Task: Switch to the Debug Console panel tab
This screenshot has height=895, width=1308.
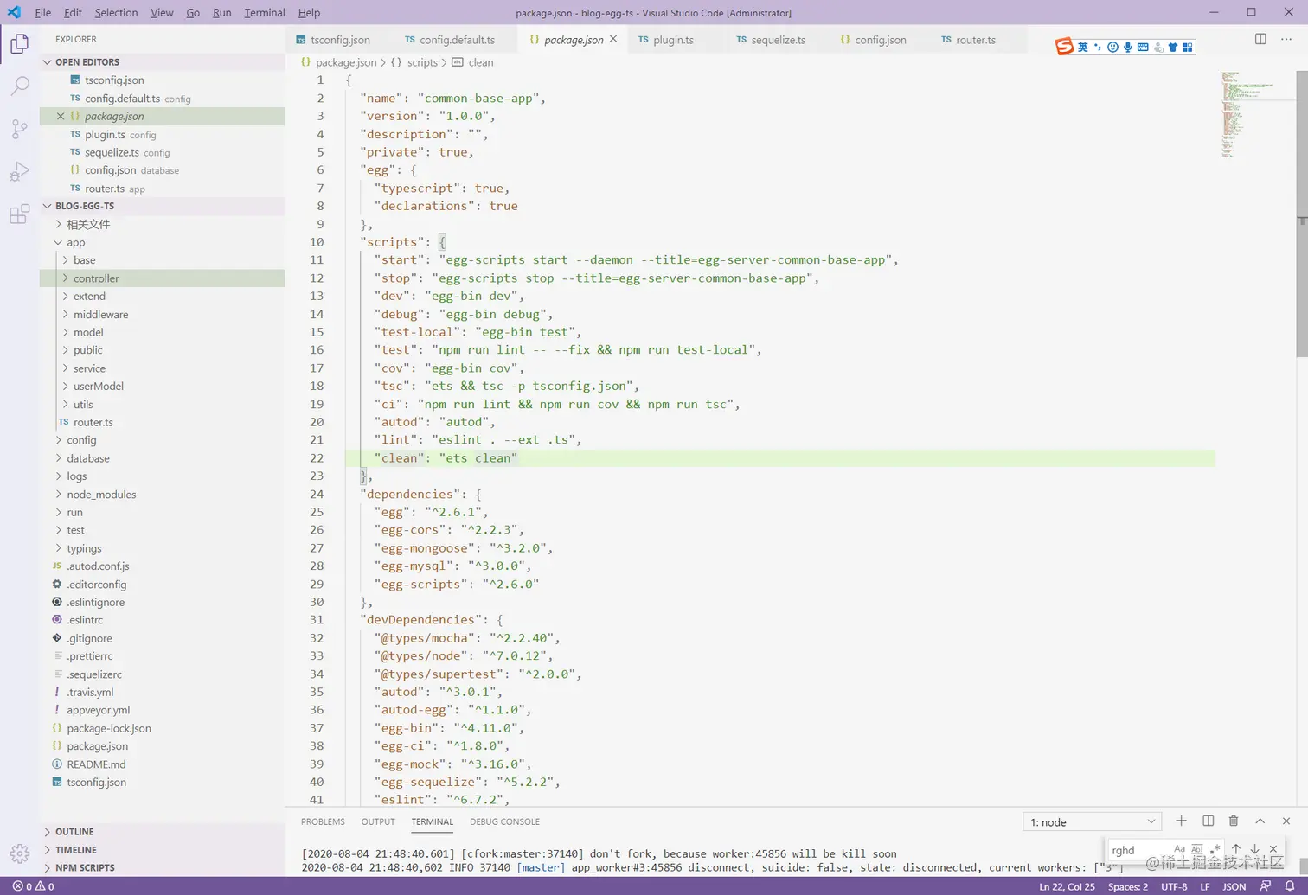Action: pos(504,821)
